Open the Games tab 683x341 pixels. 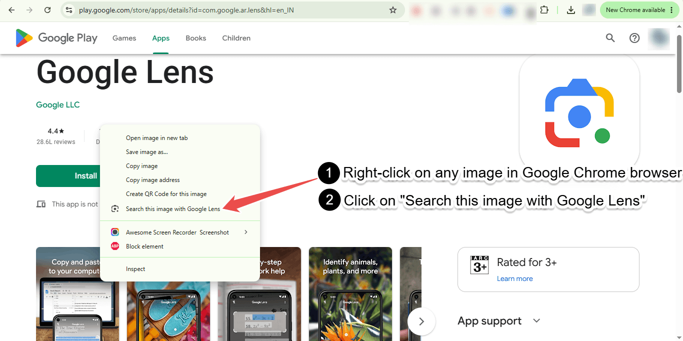point(124,38)
